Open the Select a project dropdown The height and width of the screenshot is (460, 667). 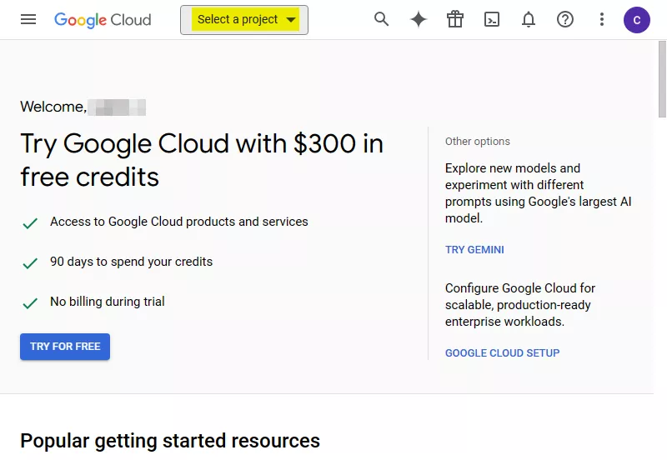click(x=244, y=20)
